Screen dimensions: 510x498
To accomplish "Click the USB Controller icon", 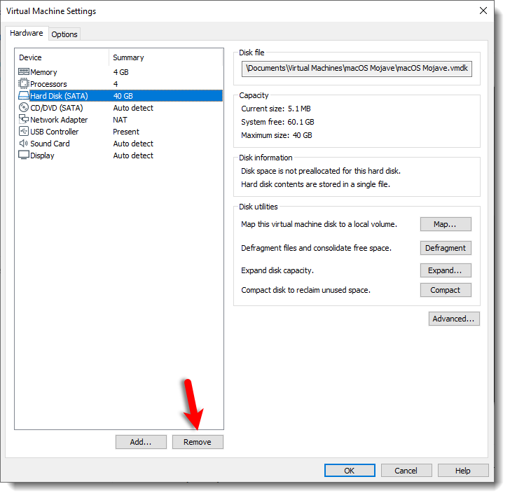I will (24, 132).
